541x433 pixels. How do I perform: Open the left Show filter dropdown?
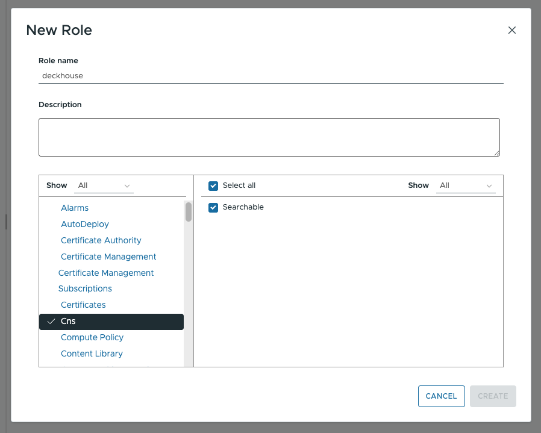coord(102,185)
